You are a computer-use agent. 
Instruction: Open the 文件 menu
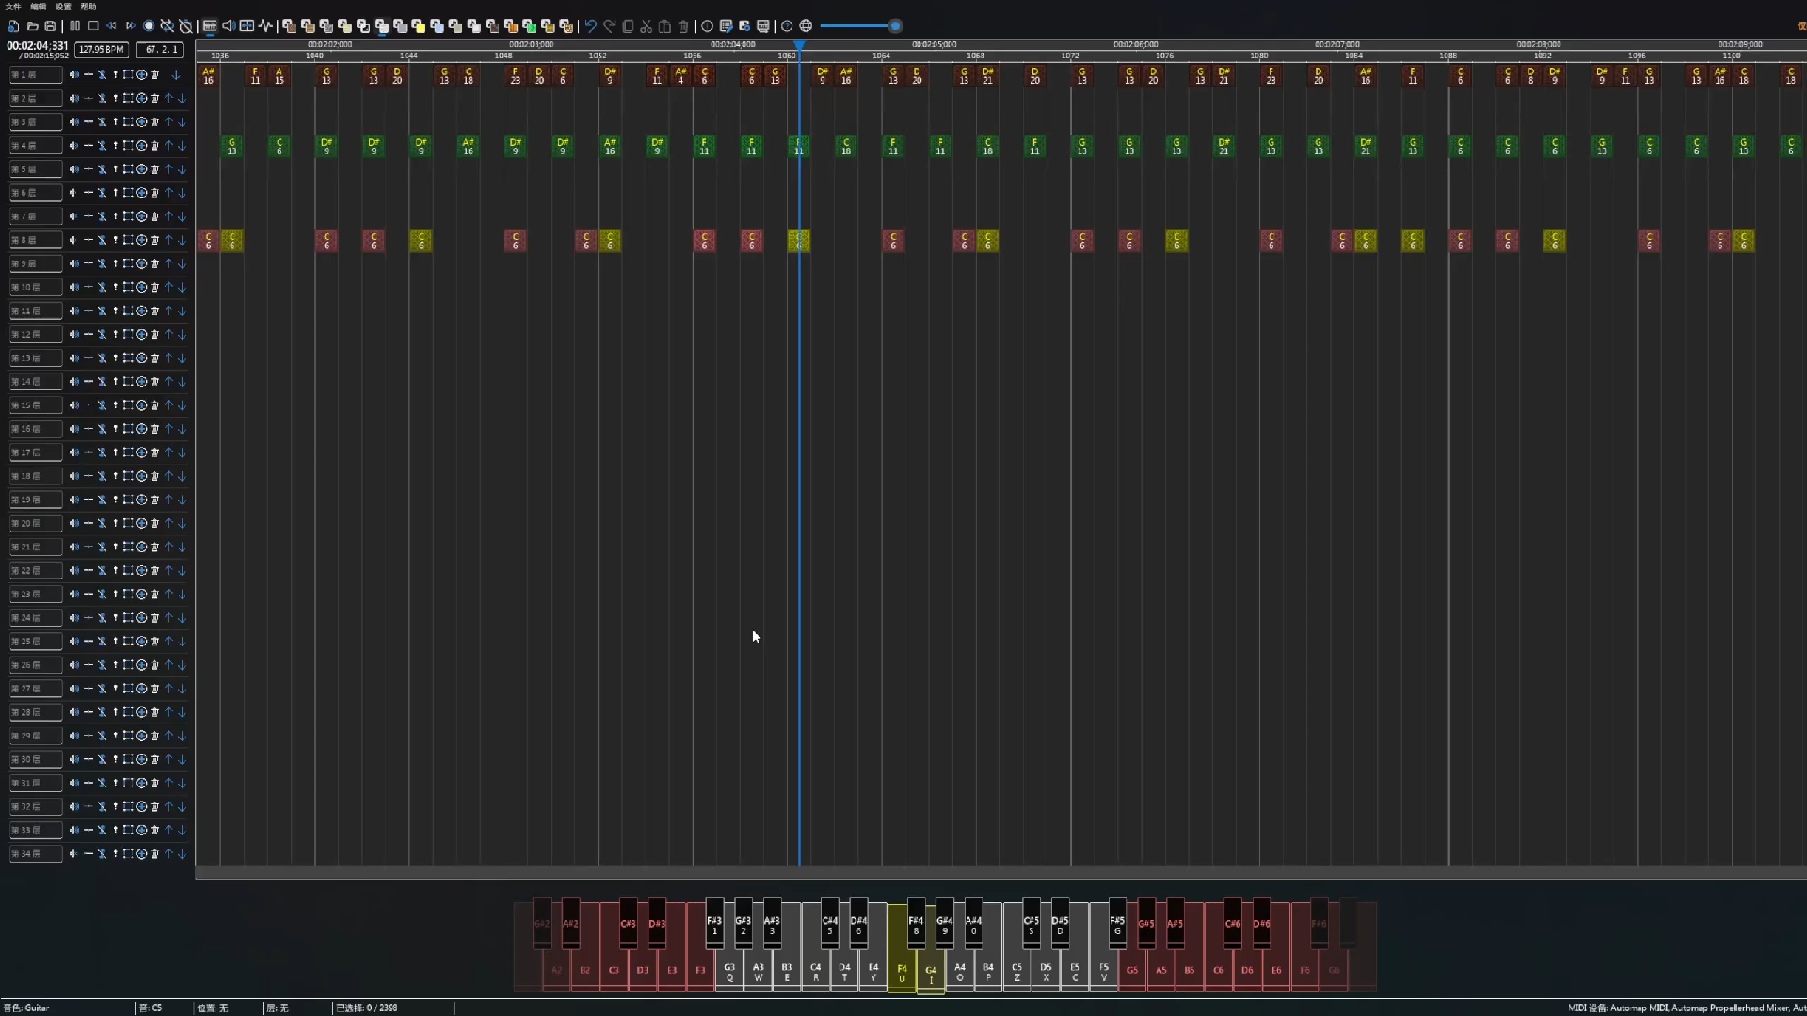point(13,7)
